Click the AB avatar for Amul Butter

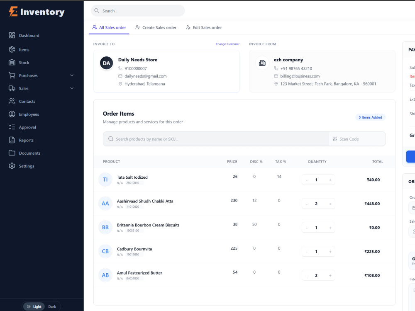[x=105, y=275]
